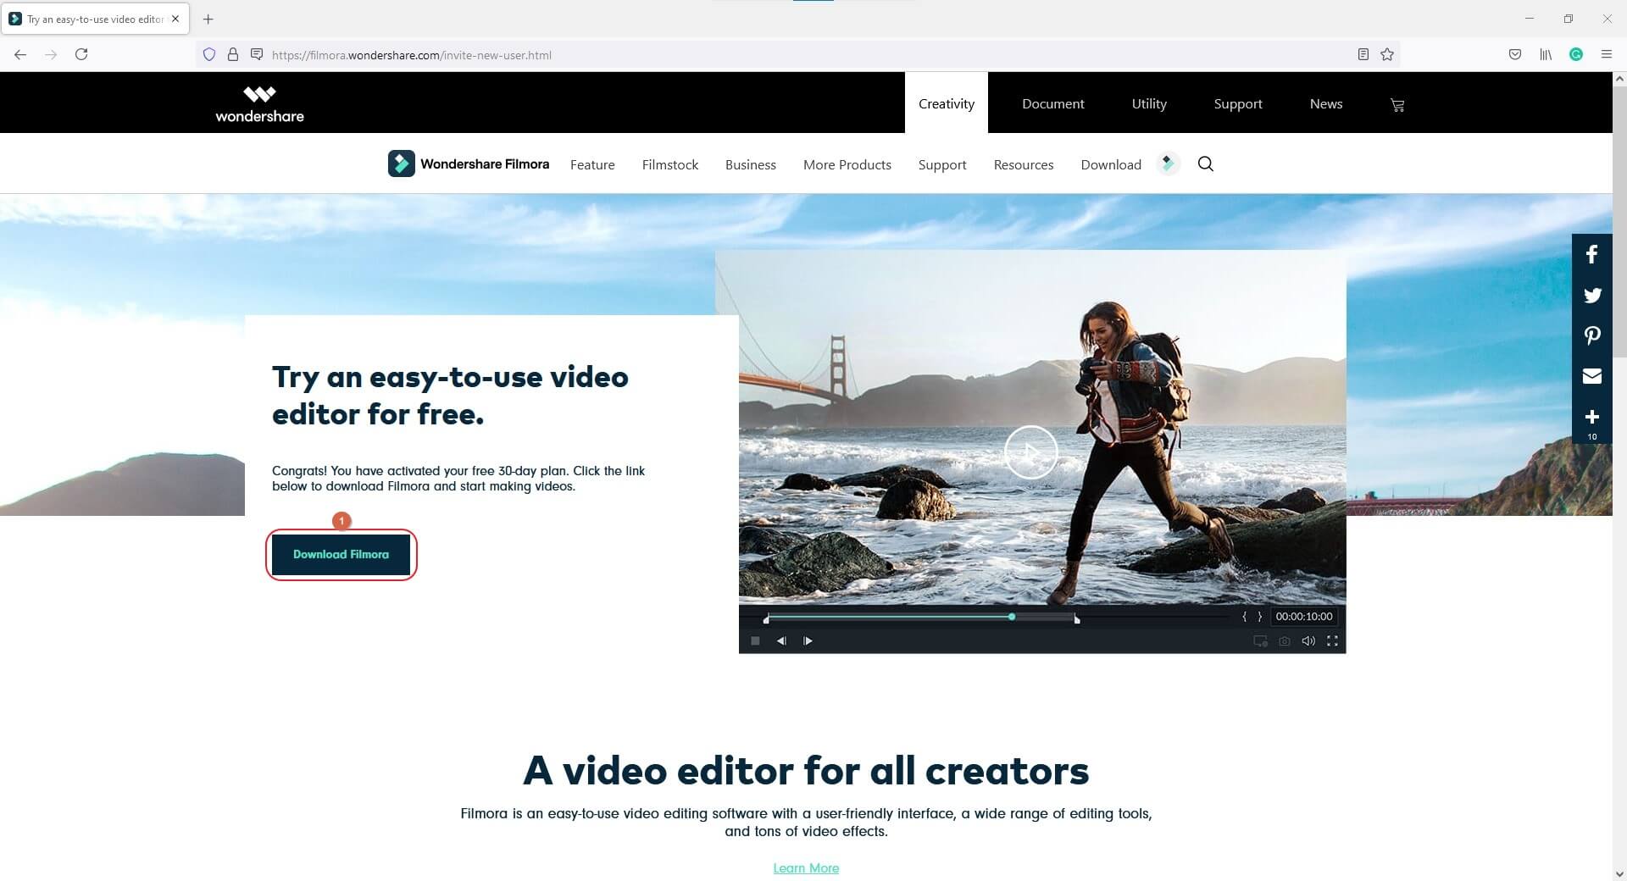The width and height of the screenshot is (1627, 881).
Task: Open the Business menu
Action: (x=751, y=164)
